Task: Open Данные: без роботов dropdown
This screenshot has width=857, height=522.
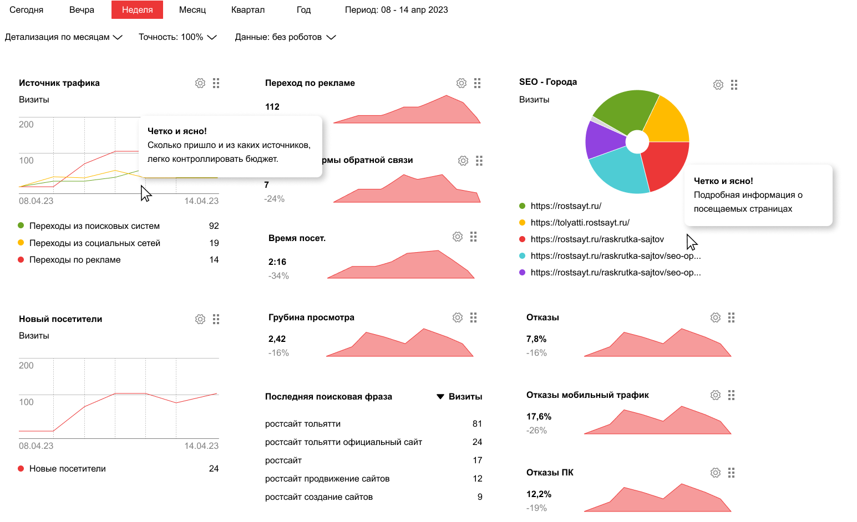Action: [x=285, y=37]
